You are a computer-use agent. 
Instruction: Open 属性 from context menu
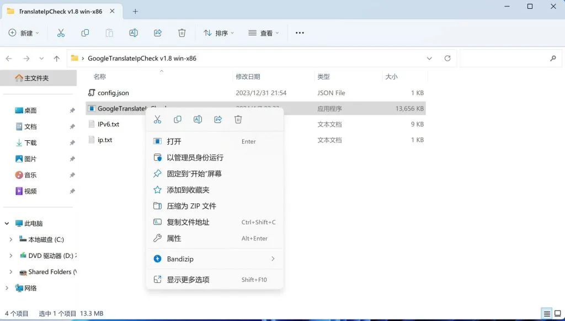pos(215,239)
